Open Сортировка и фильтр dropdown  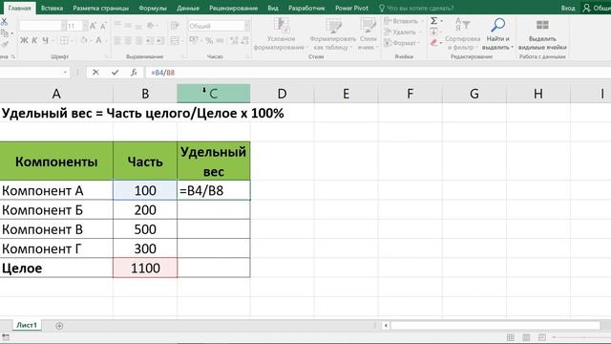[462, 34]
